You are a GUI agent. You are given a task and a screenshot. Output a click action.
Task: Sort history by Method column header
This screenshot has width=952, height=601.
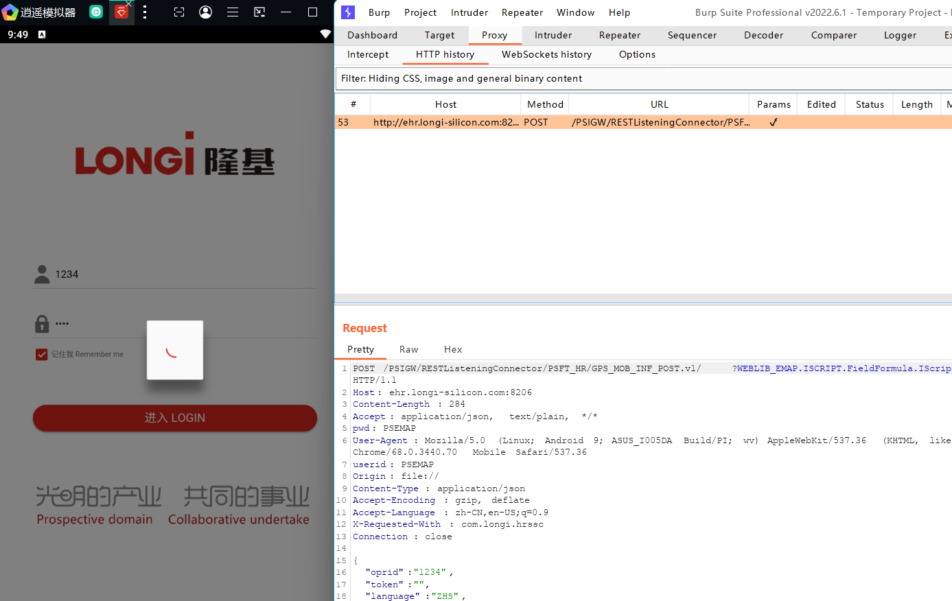click(x=545, y=104)
